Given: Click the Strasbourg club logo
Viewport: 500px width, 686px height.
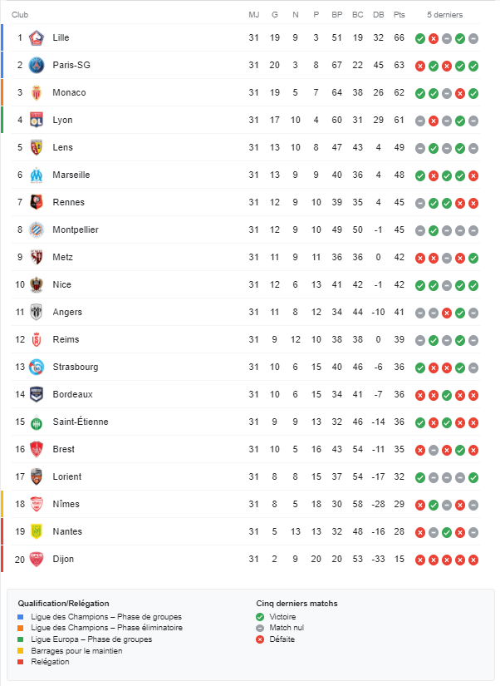Looking at the screenshot, I should [36, 368].
